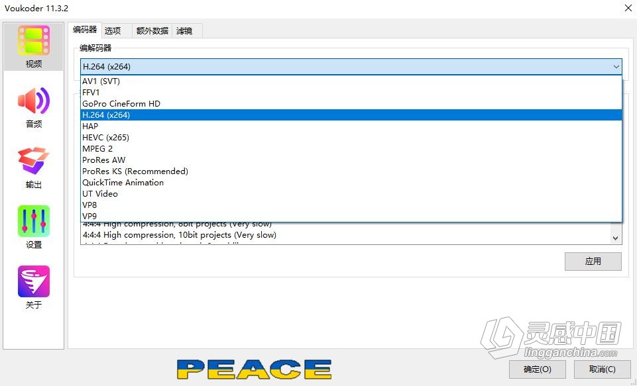
Task: Choose AV1 (SVT) from the codec list
Action: click(351, 81)
